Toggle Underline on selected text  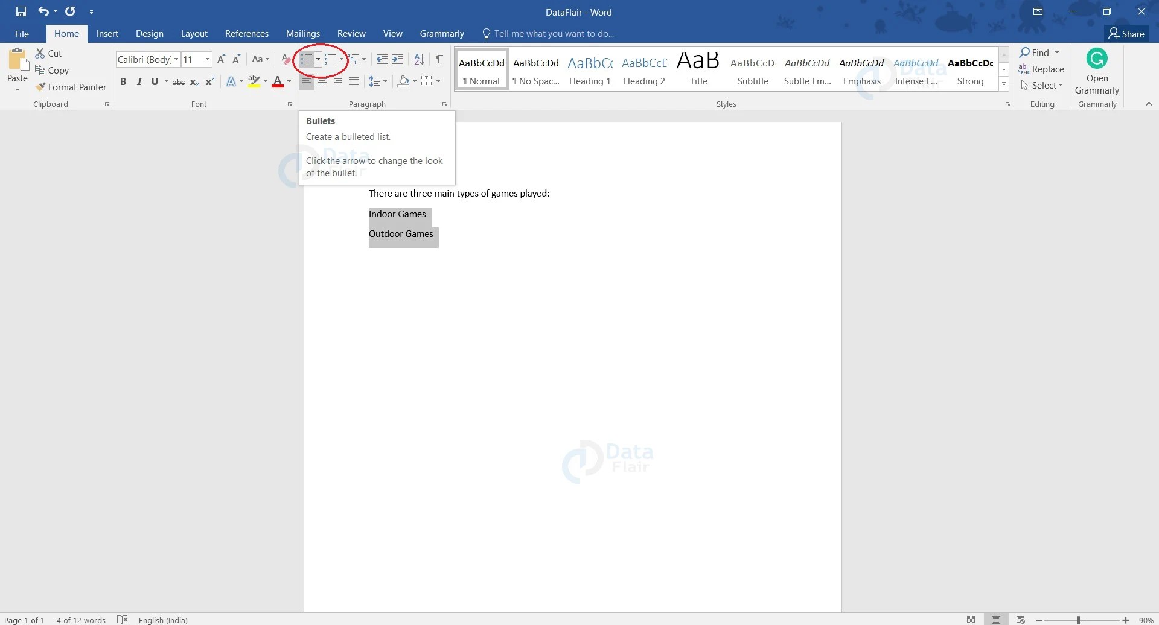(154, 81)
